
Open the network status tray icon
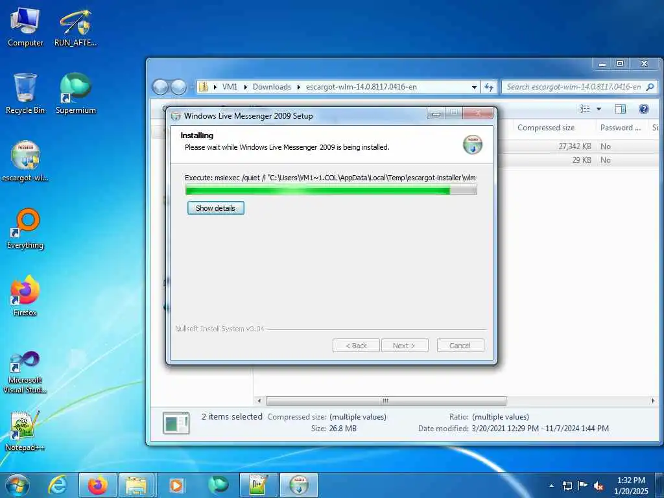[x=567, y=486]
